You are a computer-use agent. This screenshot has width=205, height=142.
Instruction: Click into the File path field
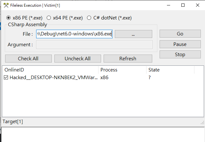coord(74,34)
